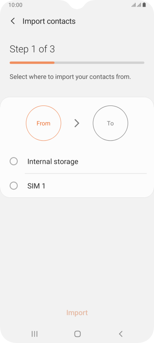
Task: Tap the SIM 1 label
Action: coord(36,186)
